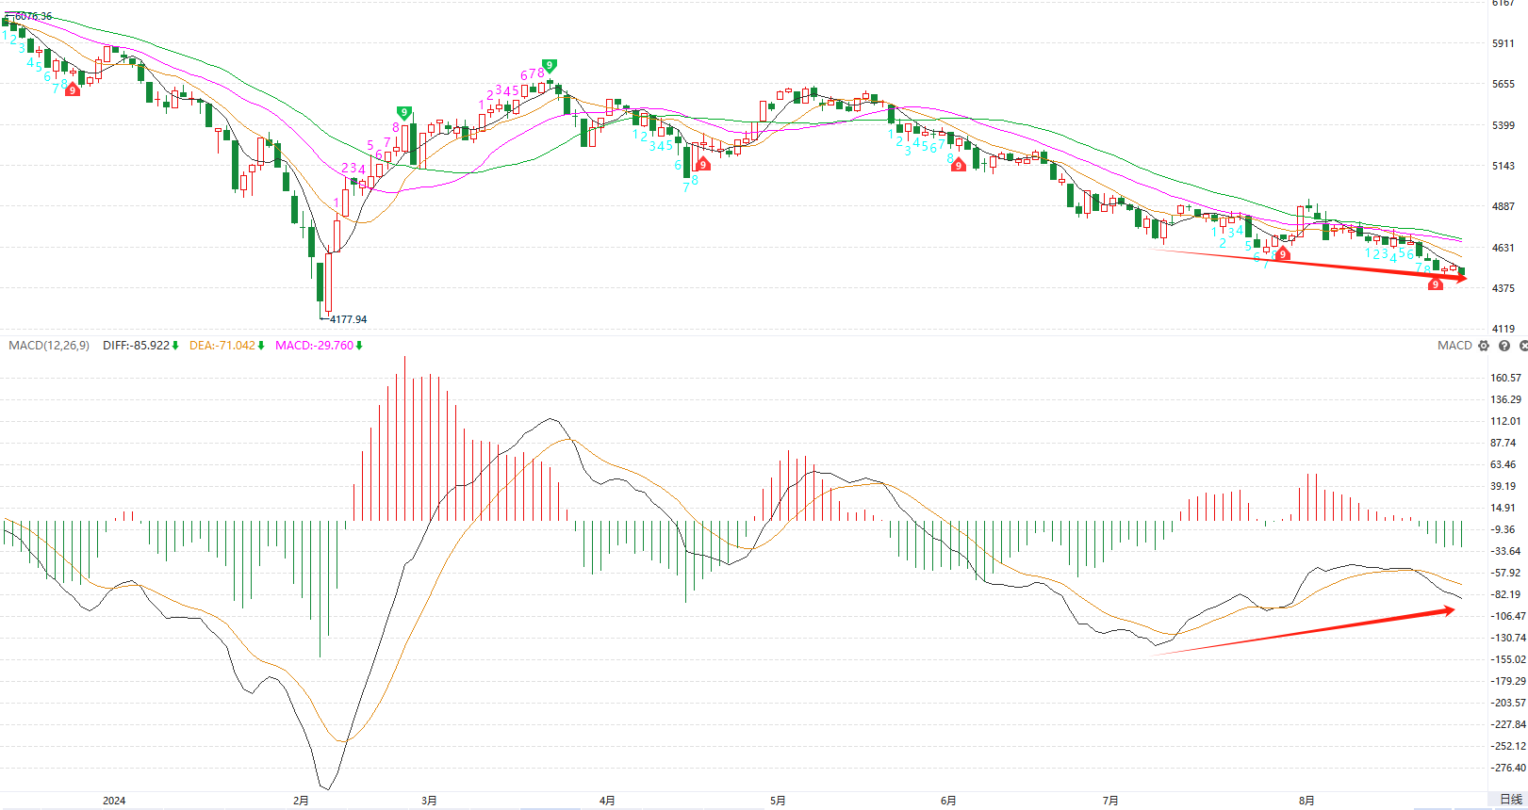1528x810 pixels.
Task: Click the red 9 marker in January
Action: [73, 89]
